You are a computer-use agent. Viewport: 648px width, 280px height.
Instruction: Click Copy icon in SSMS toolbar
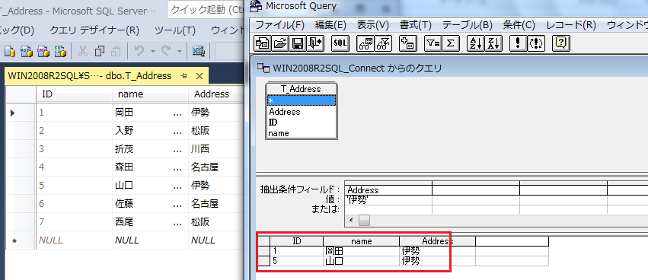point(100,51)
